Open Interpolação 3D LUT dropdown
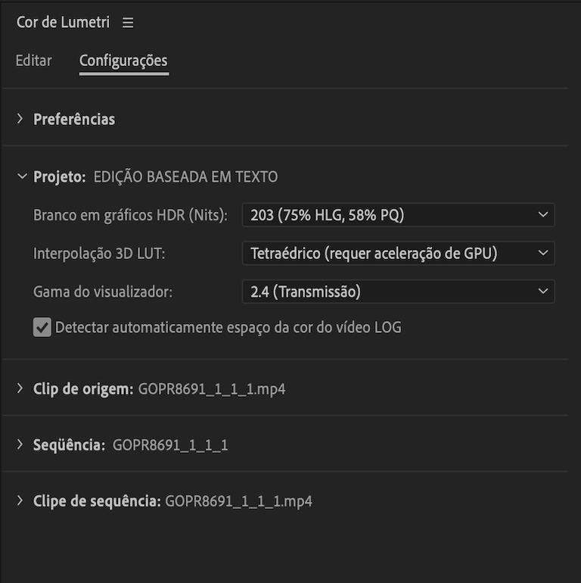This screenshot has height=583, width=581. coord(398,253)
